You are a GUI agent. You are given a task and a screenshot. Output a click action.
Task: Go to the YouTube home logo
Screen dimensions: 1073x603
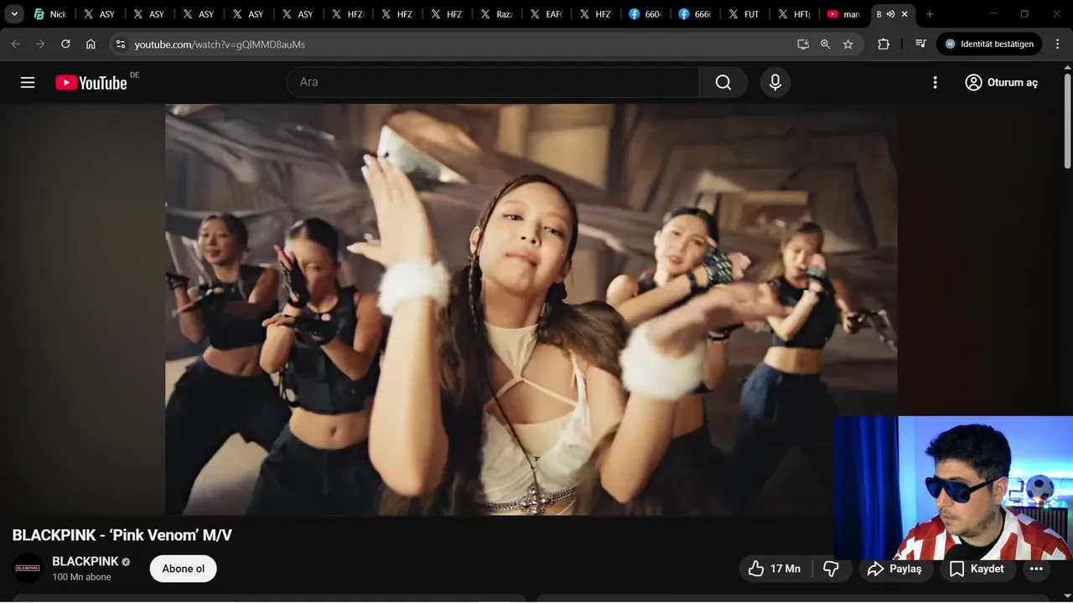coord(91,82)
